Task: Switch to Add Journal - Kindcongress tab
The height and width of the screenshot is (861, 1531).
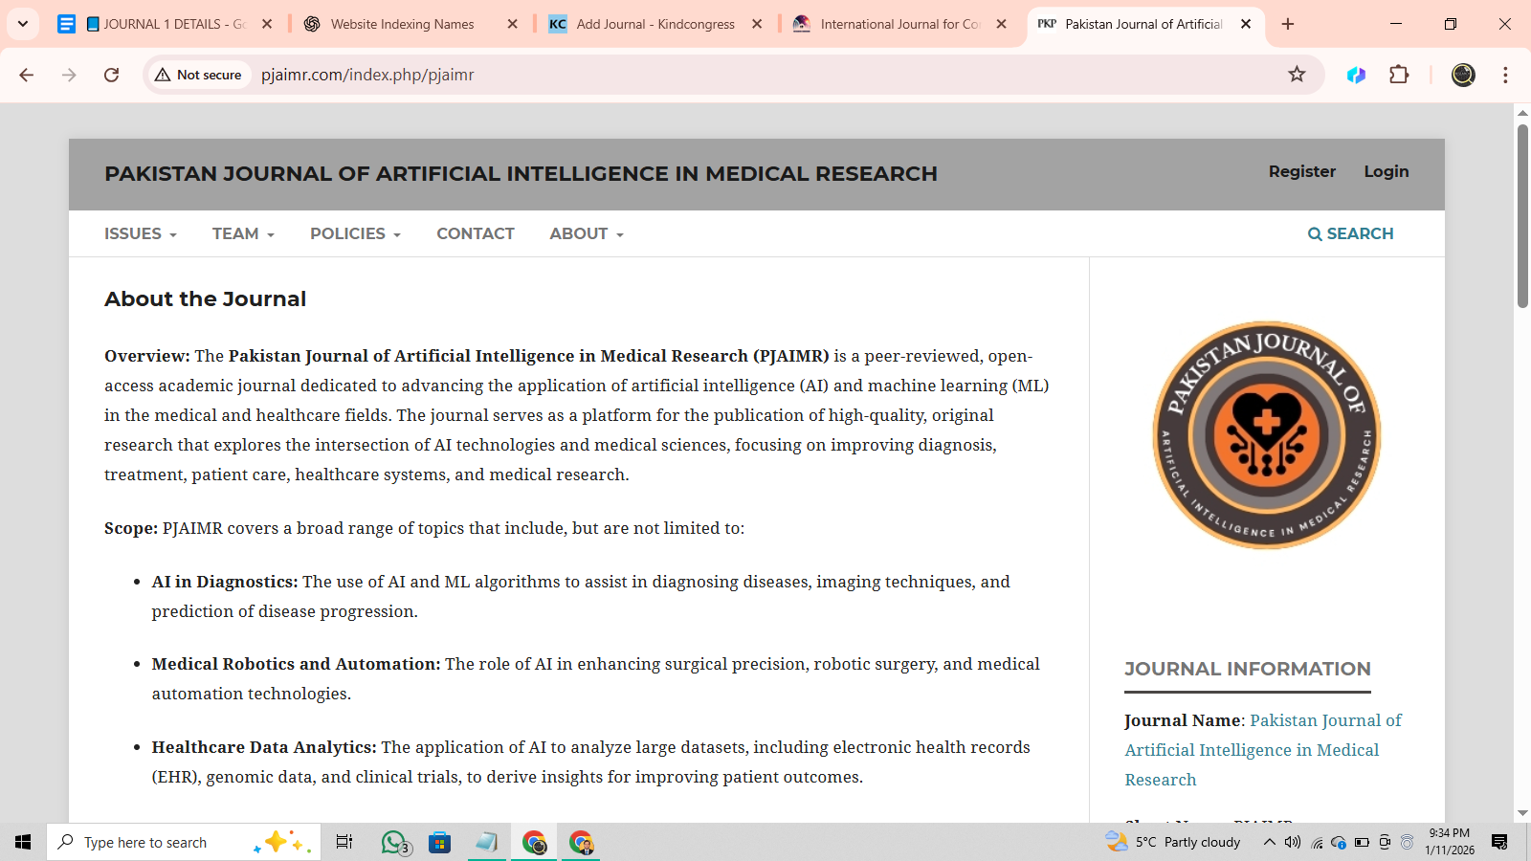Action: (655, 24)
